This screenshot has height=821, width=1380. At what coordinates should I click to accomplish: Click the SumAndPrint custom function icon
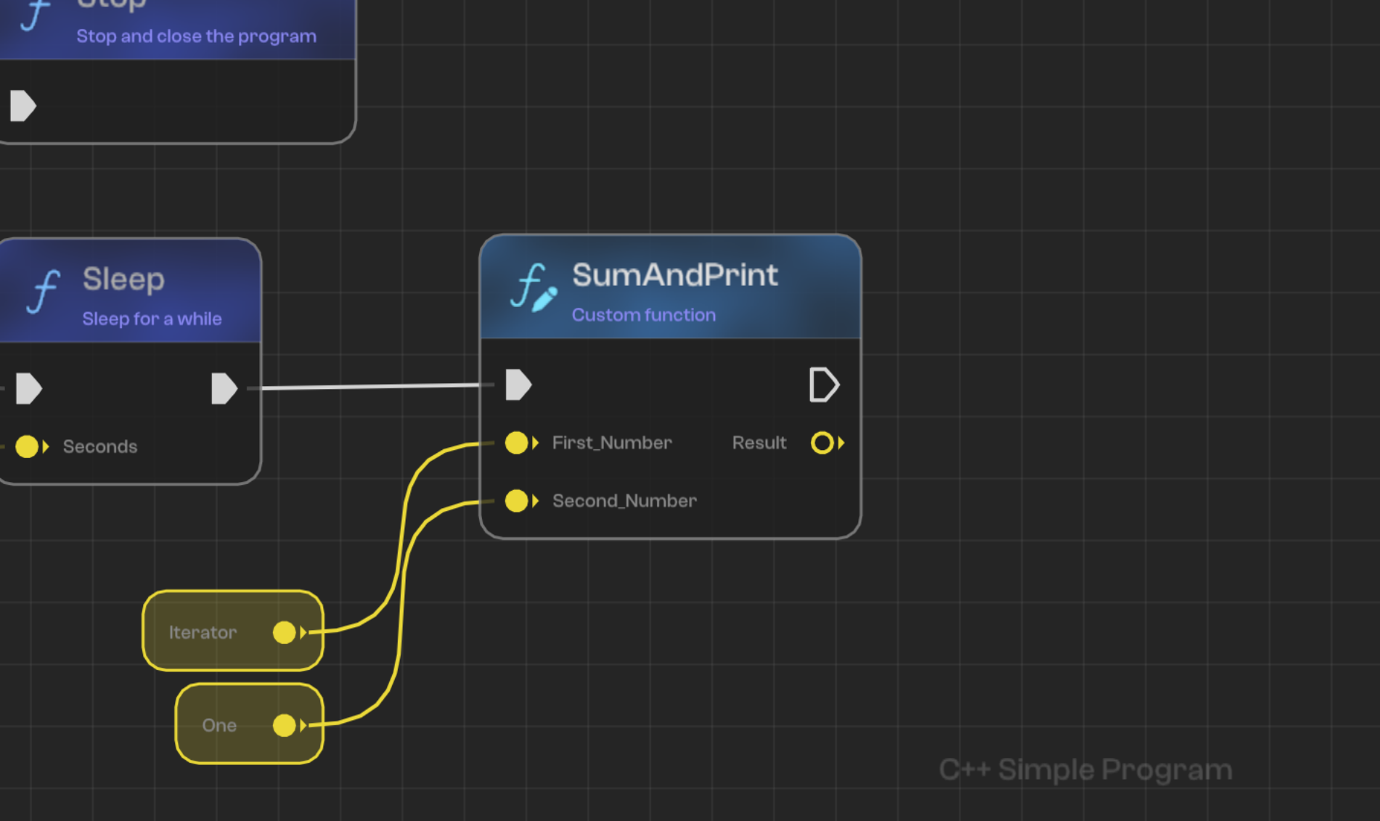[533, 288]
